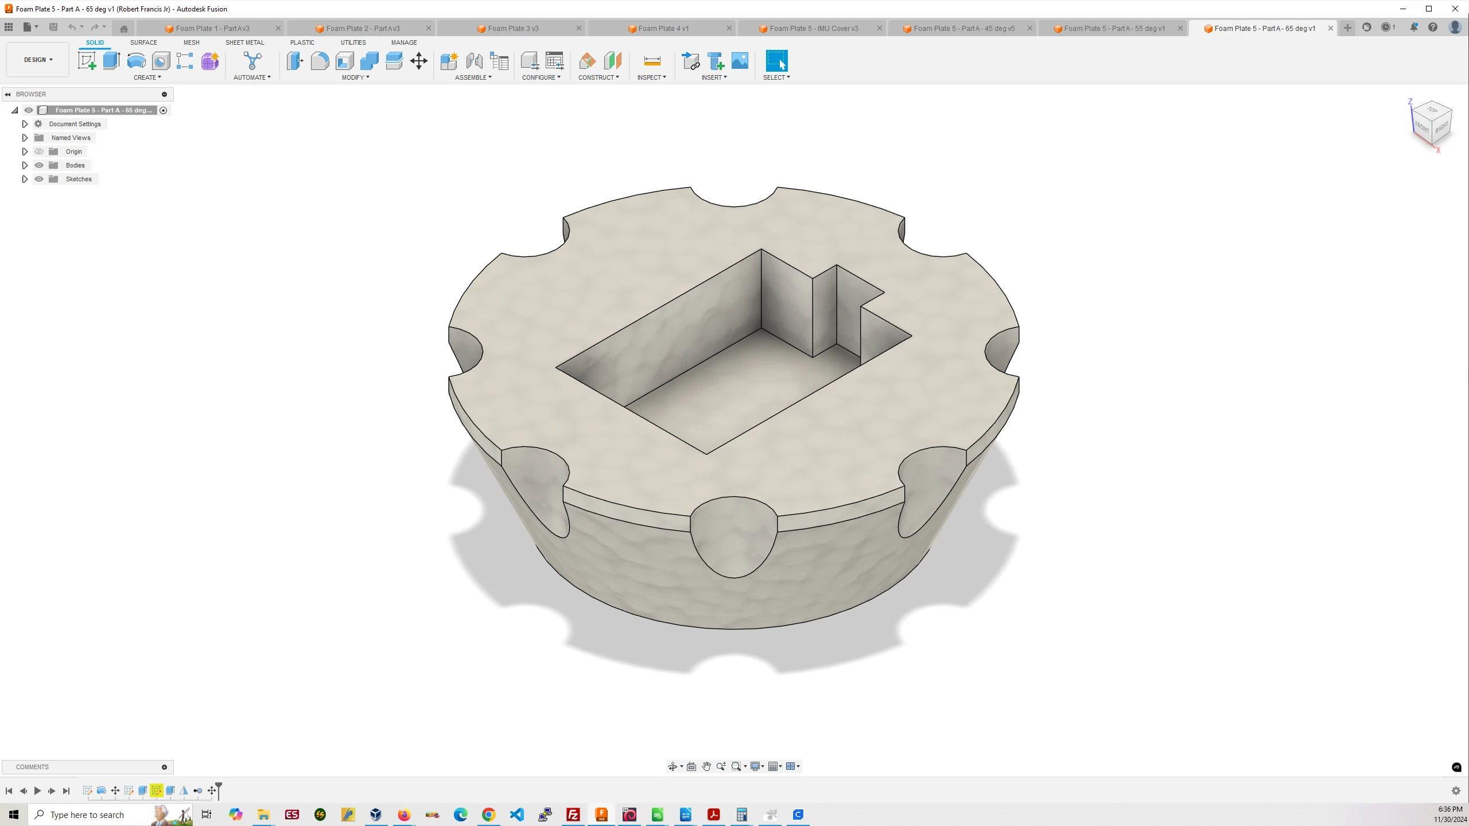Activate the Select tool
1469x826 pixels.
pos(776,61)
